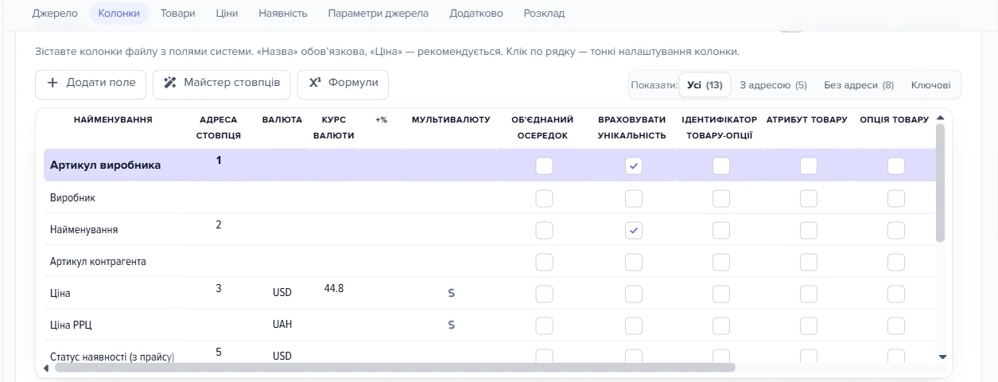Filter by З адресою (5)
This screenshot has height=382, width=998.
[x=773, y=85]
